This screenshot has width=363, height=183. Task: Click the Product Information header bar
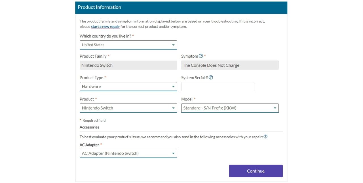(181, 7)
